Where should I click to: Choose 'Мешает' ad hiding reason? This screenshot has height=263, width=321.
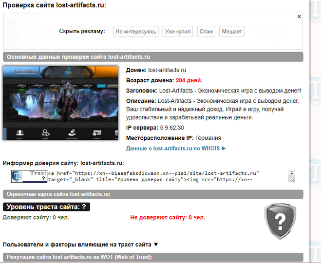tap(232, 32)
